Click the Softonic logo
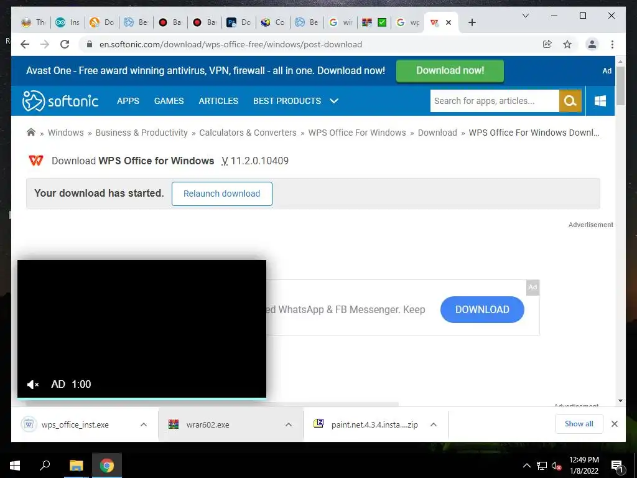This screenshot has height=478, width=637. coord(60,101)
